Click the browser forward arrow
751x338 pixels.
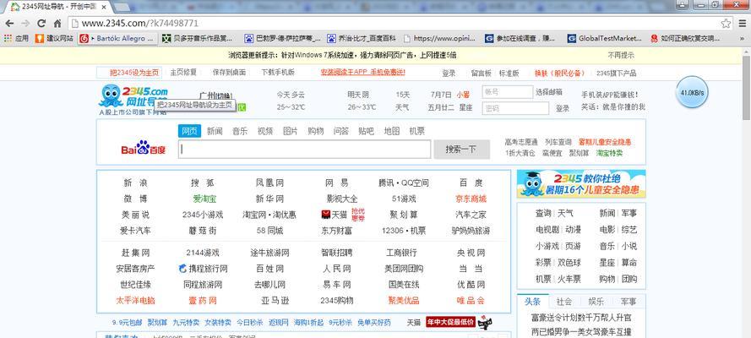[25, 24]
